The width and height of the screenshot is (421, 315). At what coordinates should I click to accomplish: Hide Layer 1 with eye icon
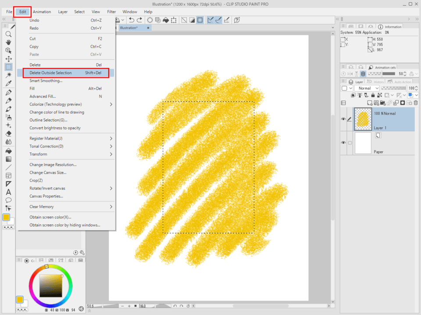pyautogui.click(x=343, y=119)
